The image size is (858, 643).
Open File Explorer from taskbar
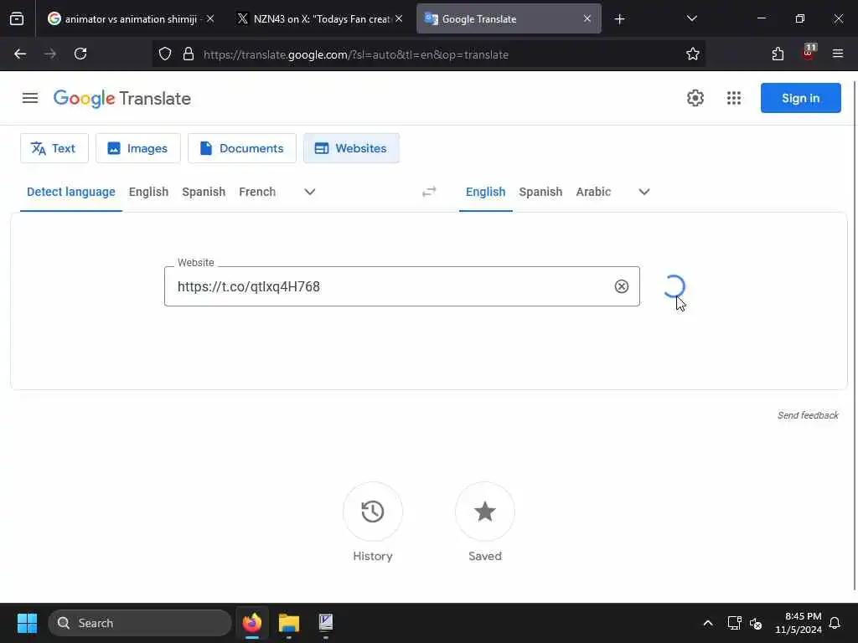coord(289,623)
